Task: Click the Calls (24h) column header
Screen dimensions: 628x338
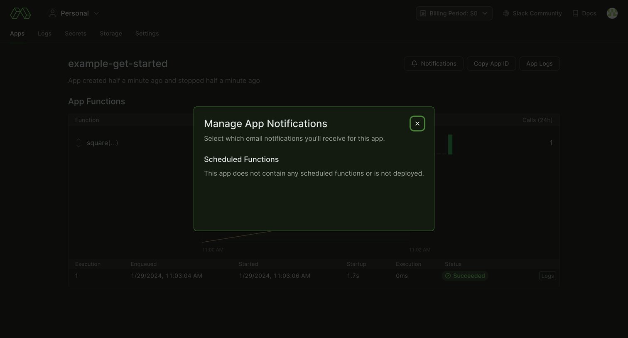Action: pyautogui.click(x=537, y=120)
